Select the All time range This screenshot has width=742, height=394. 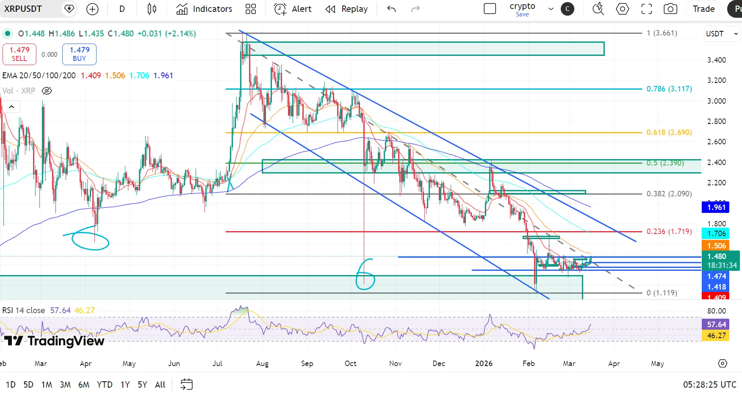pyautogui.click(x=160, y=384)
